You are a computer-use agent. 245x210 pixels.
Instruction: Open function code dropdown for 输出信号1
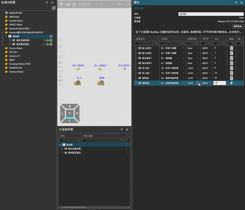[x=184, y=58]
